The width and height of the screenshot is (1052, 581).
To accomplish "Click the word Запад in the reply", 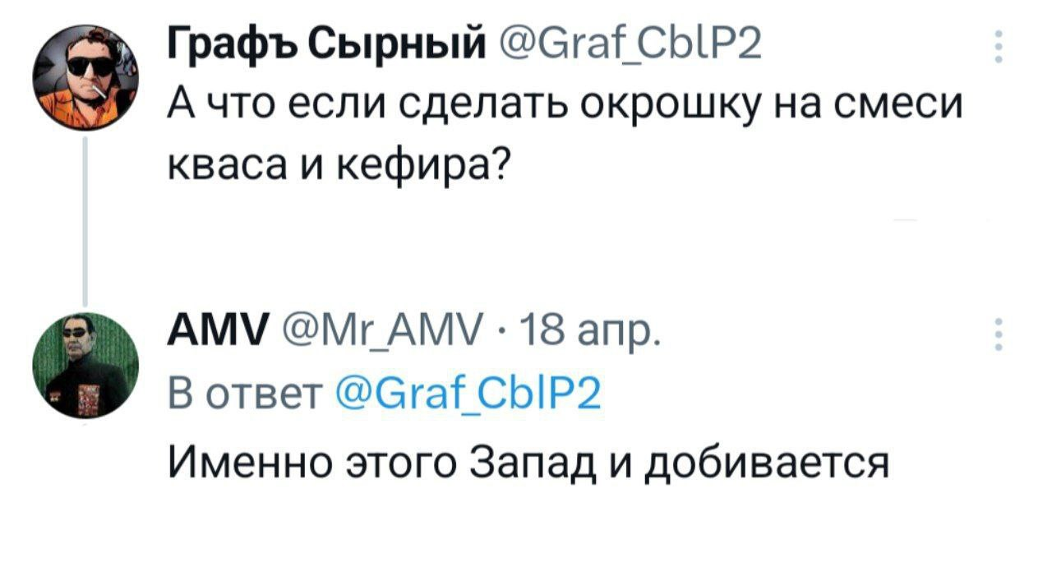I will [535, 465].
